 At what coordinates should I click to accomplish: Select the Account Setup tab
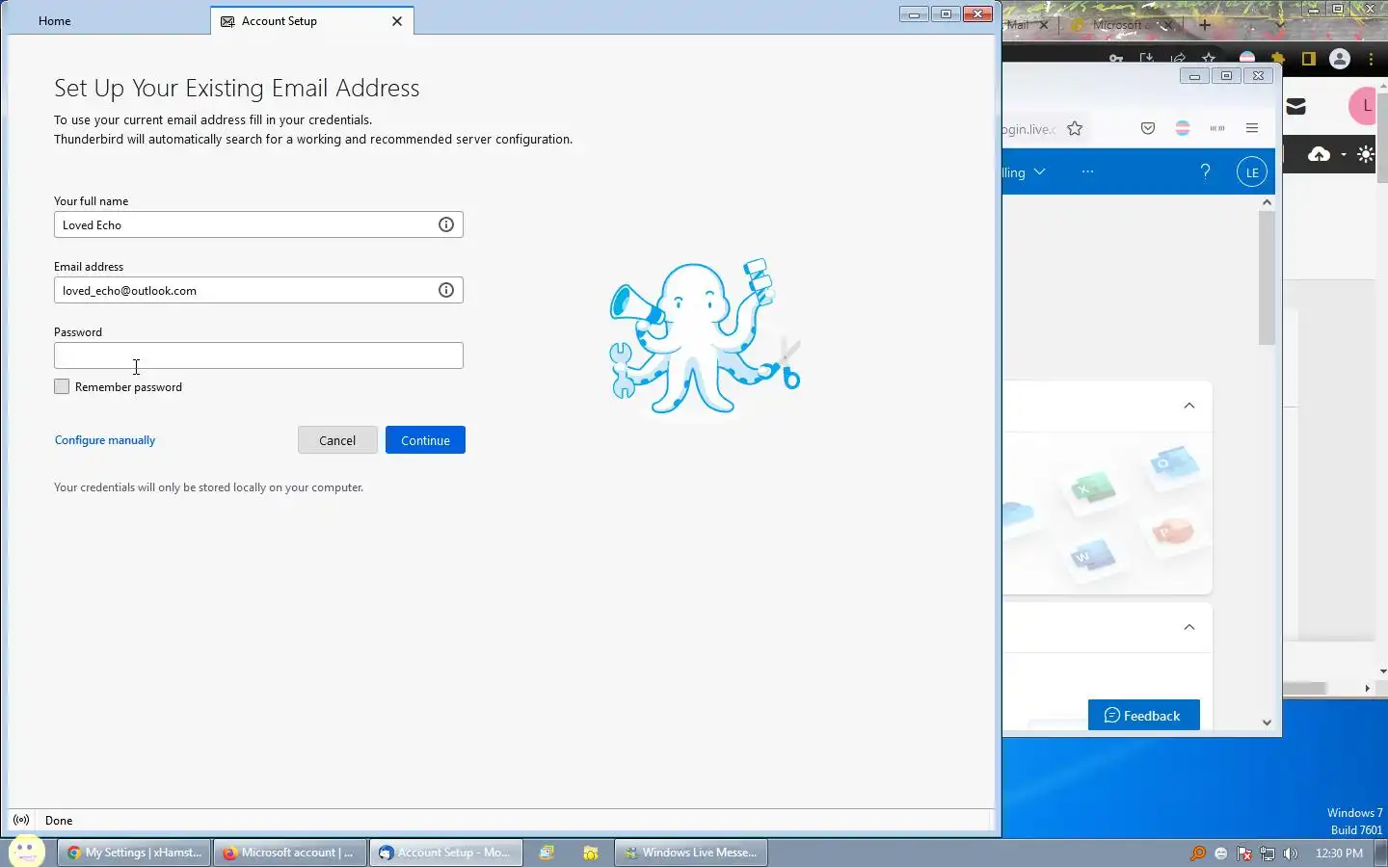point(312,21)
